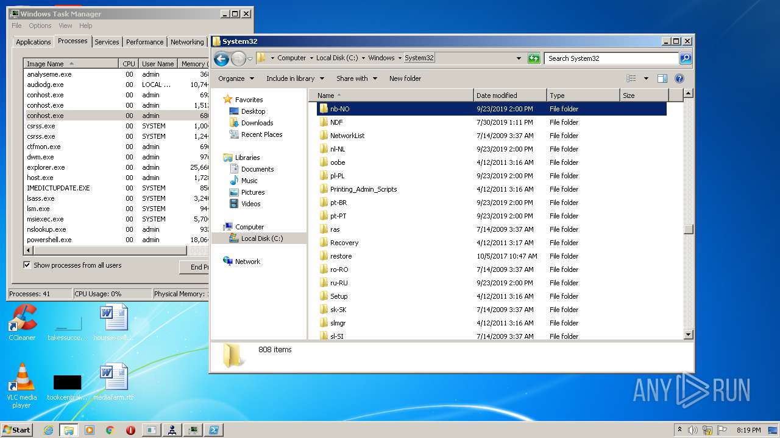The image size is (780, 438).
Task: Switch to Networking tab in Task Manager
Action: tap(187, 42)
